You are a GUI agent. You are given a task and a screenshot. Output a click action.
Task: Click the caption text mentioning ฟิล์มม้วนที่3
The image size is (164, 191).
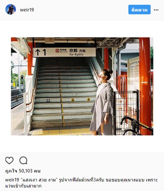(x=81, y=180)
